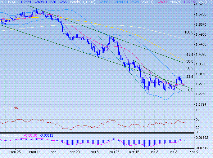This screenshot has width=213, height=158.
Task: Click the 61.8 Fibonacci level label
Action: [x=190, y=55]
